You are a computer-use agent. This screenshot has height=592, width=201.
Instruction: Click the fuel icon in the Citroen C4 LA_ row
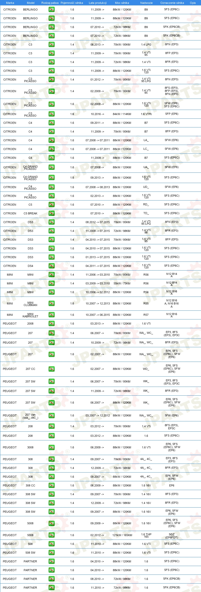click(x=51, y=140)
